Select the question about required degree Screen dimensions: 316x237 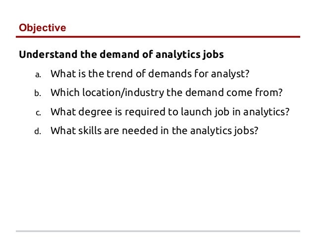coord(170,112)
